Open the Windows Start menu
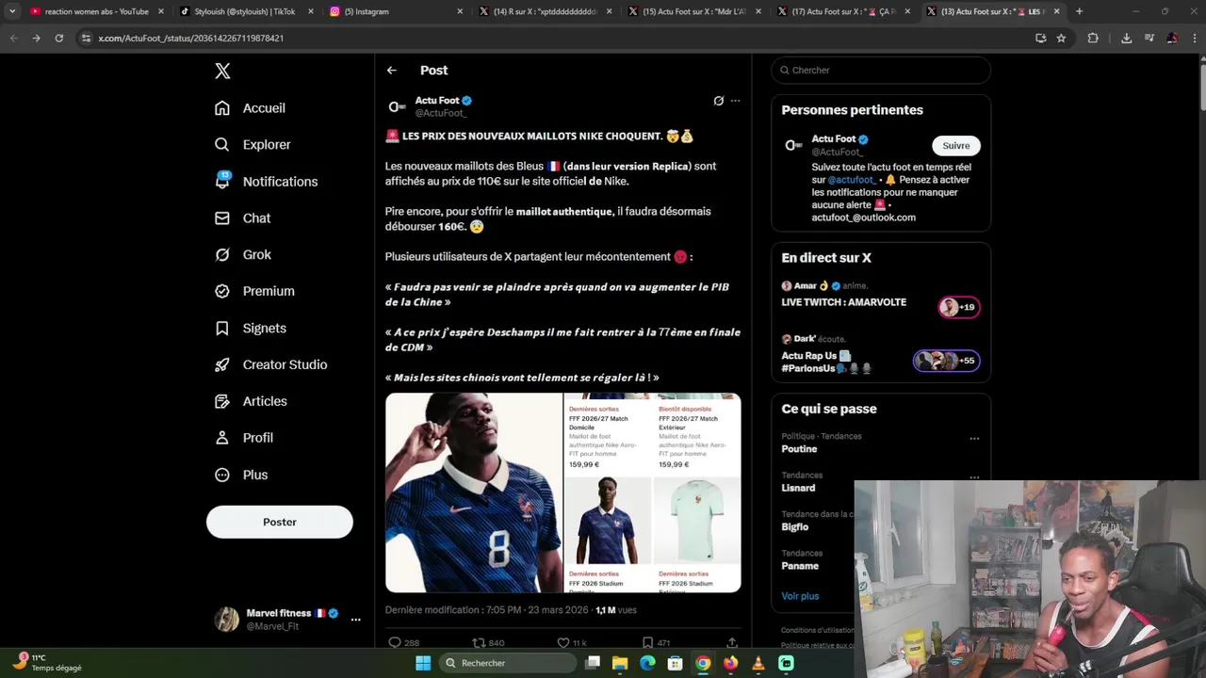 423,663
